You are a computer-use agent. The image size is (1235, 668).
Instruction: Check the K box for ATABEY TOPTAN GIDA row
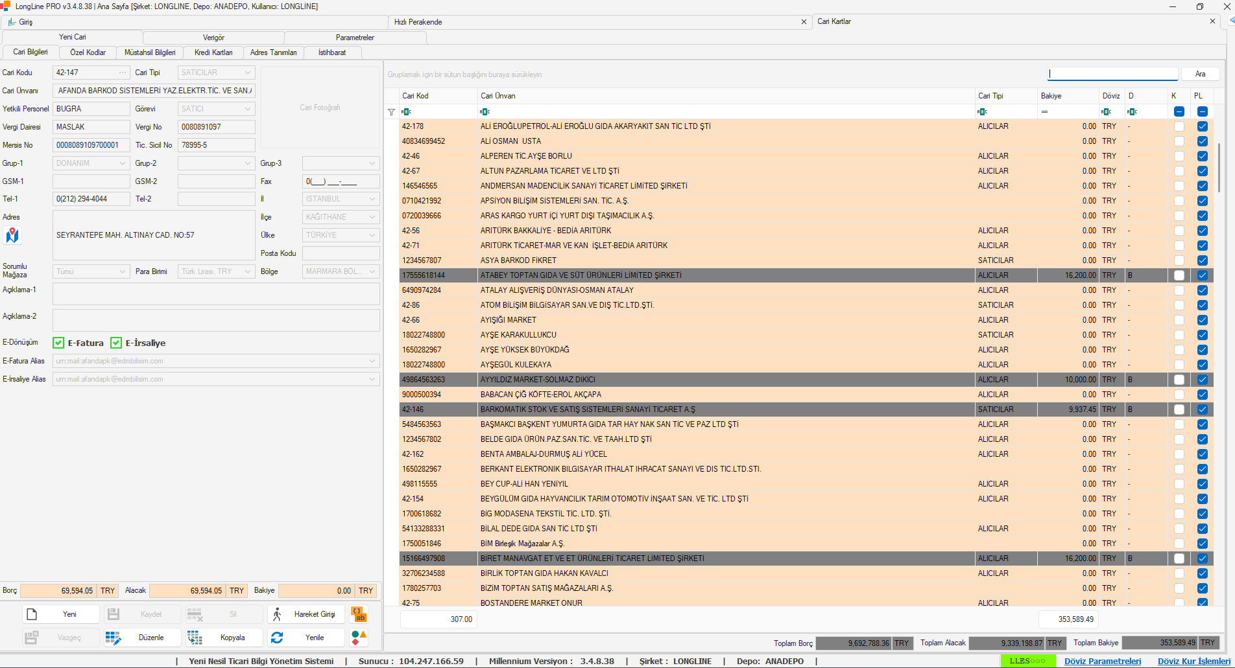click(x=1179, y=275)
